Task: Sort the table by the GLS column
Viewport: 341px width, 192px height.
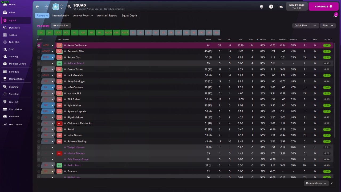Action: click(x=220, y=39)
